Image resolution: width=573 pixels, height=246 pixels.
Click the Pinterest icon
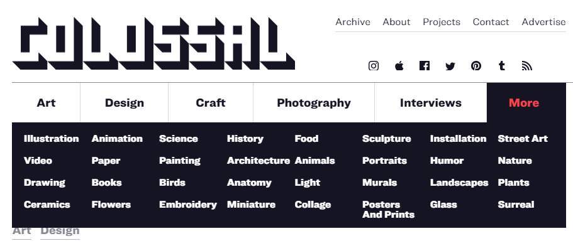click(476, 66)
